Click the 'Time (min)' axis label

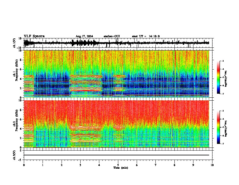click(121, 168)
